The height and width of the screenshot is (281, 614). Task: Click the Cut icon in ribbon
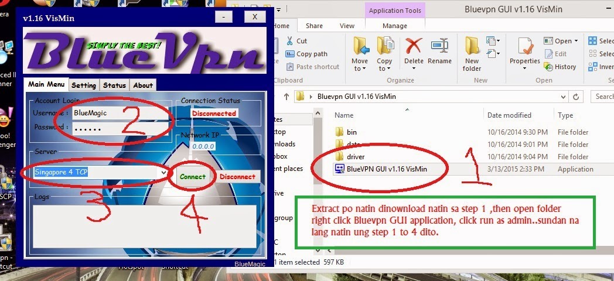290,41
